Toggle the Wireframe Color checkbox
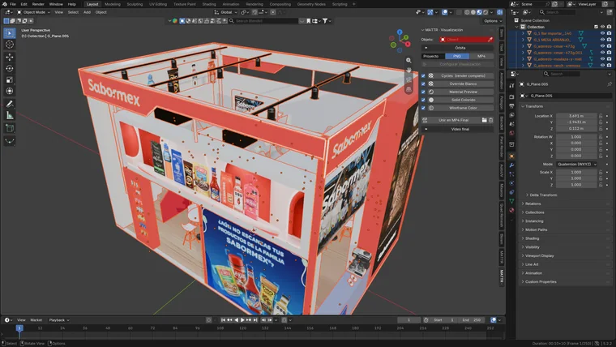 tap(423, 108)
